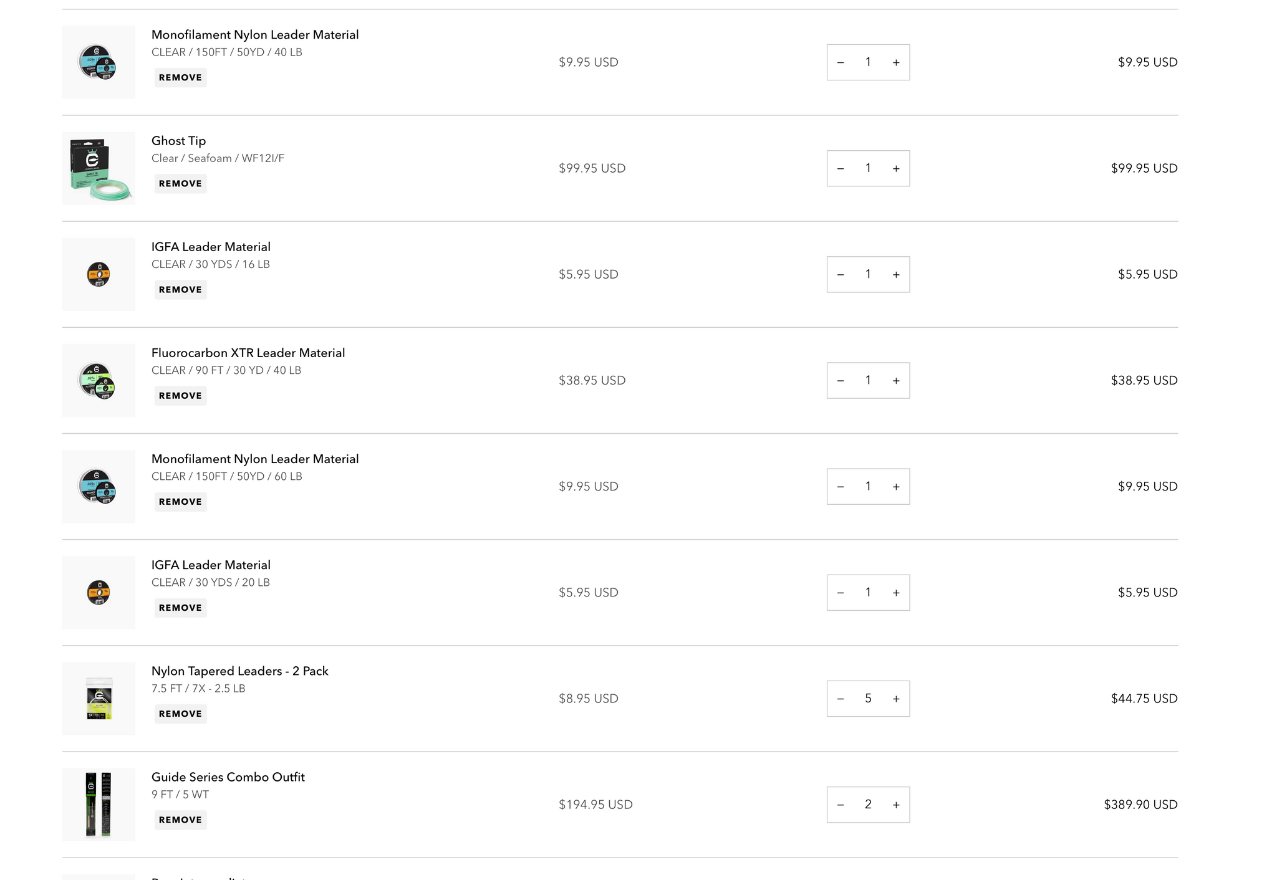
Task: Increase quantity of 60 LB Monofilament Leader
Action: pyautogui.click(x=896, y=486)
